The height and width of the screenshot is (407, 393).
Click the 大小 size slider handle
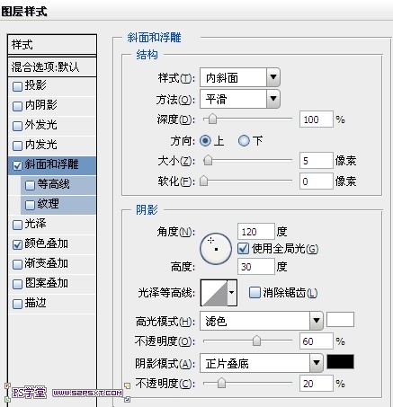[208, 160]
